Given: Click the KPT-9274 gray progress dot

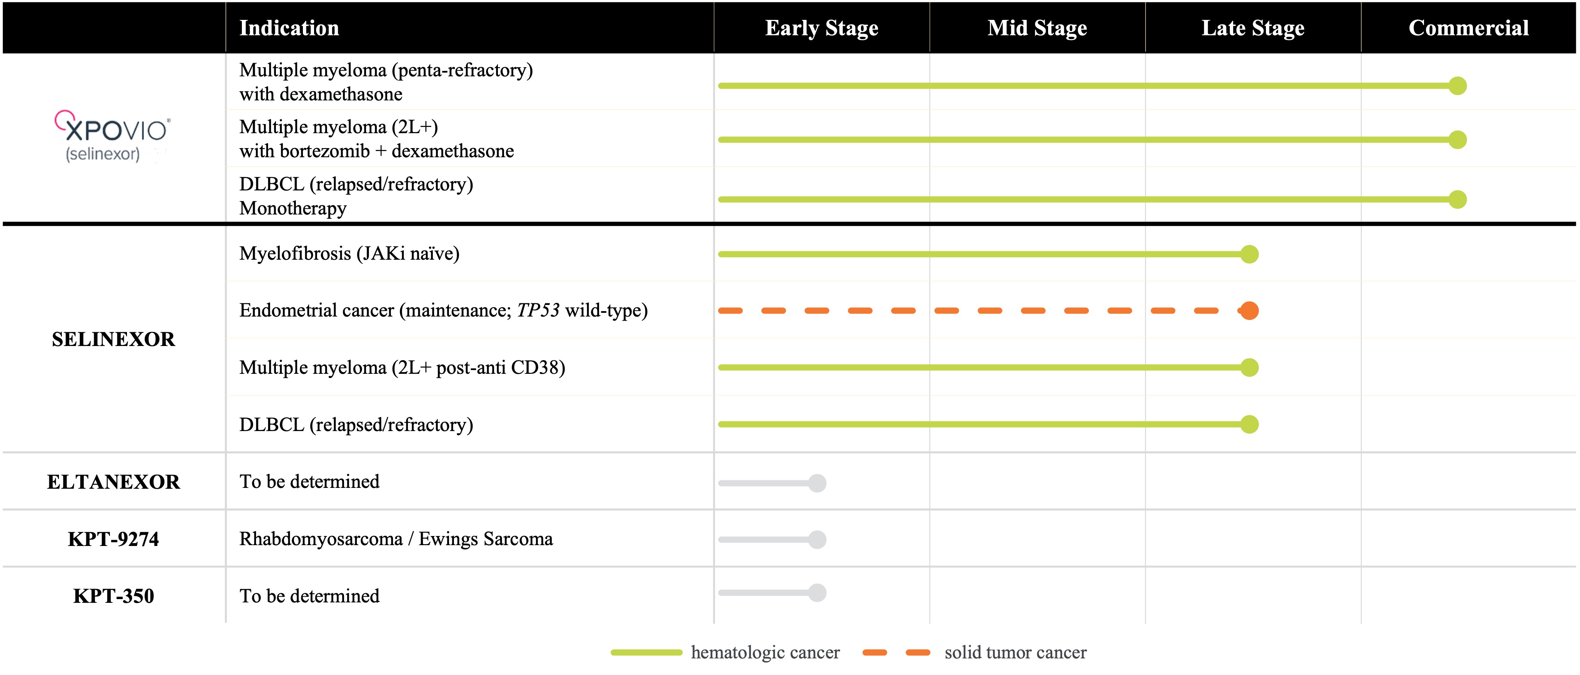Looking at the screenshot, I should point(817,539).
